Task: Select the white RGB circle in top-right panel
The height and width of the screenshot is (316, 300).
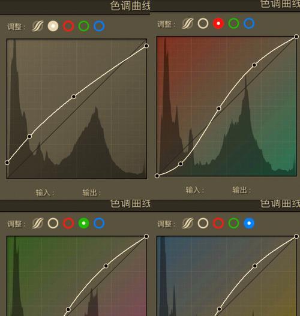Action: coord(203,23)
